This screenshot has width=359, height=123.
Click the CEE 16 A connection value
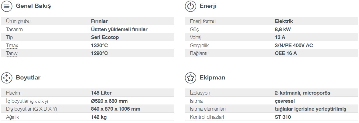point(286,53)
